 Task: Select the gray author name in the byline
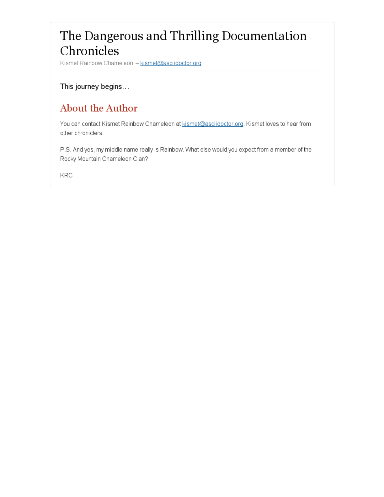[97, 63]
